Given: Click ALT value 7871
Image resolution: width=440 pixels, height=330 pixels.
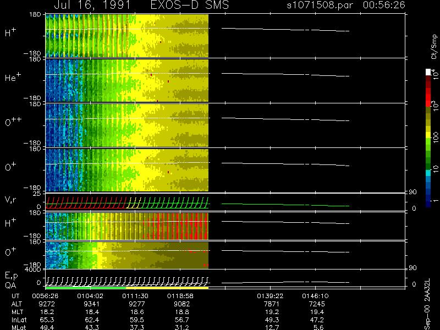Looking at the screenshot, I should point(272,304).
